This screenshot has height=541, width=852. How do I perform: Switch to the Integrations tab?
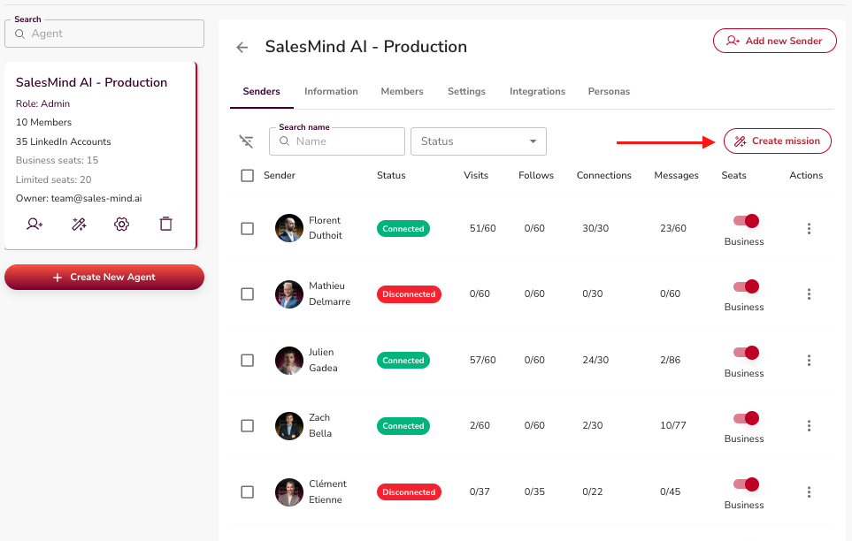tap(537, 92)
